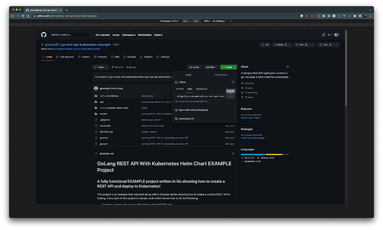
Task: Switch to the repository Settings tab
Action: point(163,57)
